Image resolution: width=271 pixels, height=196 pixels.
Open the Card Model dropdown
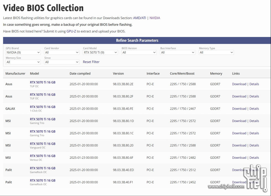100,52
